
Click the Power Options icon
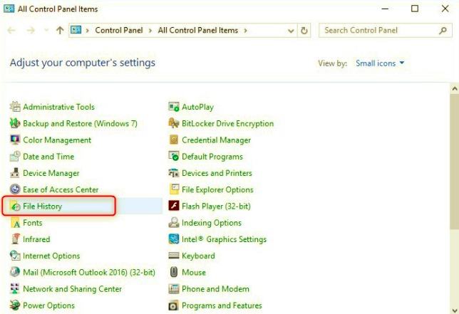(x=15, y=305)
